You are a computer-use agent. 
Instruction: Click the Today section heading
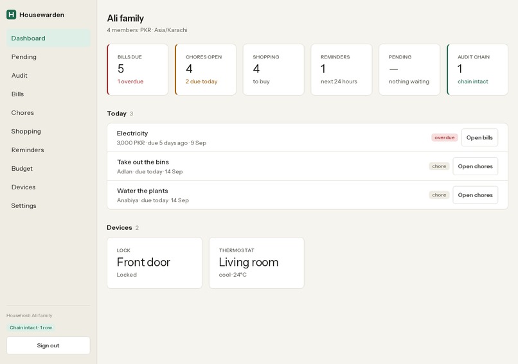(x=116, y=114)
